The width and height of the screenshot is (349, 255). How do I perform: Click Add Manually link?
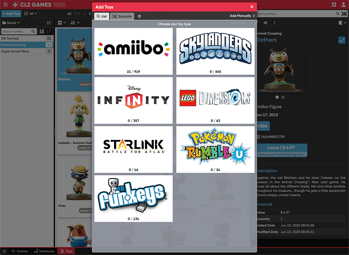click(242, 16)
